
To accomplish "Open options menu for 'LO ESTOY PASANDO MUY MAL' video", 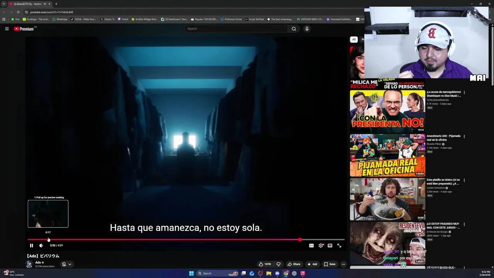I will tap(464, 224).
